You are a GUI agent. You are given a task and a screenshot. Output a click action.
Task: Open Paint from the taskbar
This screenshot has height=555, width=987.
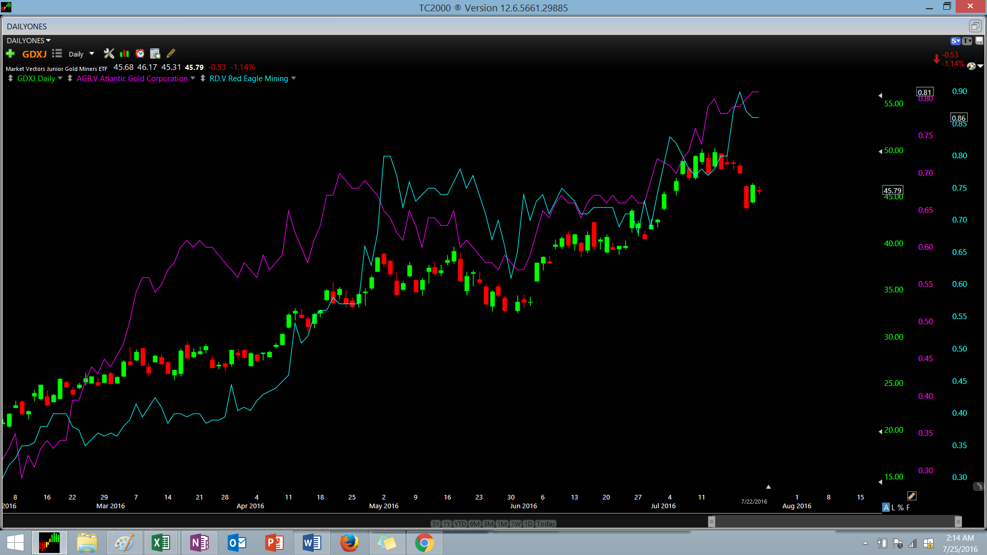click(x=124, y=543)
